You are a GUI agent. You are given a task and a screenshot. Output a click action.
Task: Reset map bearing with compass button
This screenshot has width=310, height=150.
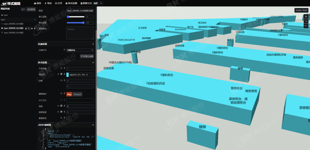coord(306,26)
